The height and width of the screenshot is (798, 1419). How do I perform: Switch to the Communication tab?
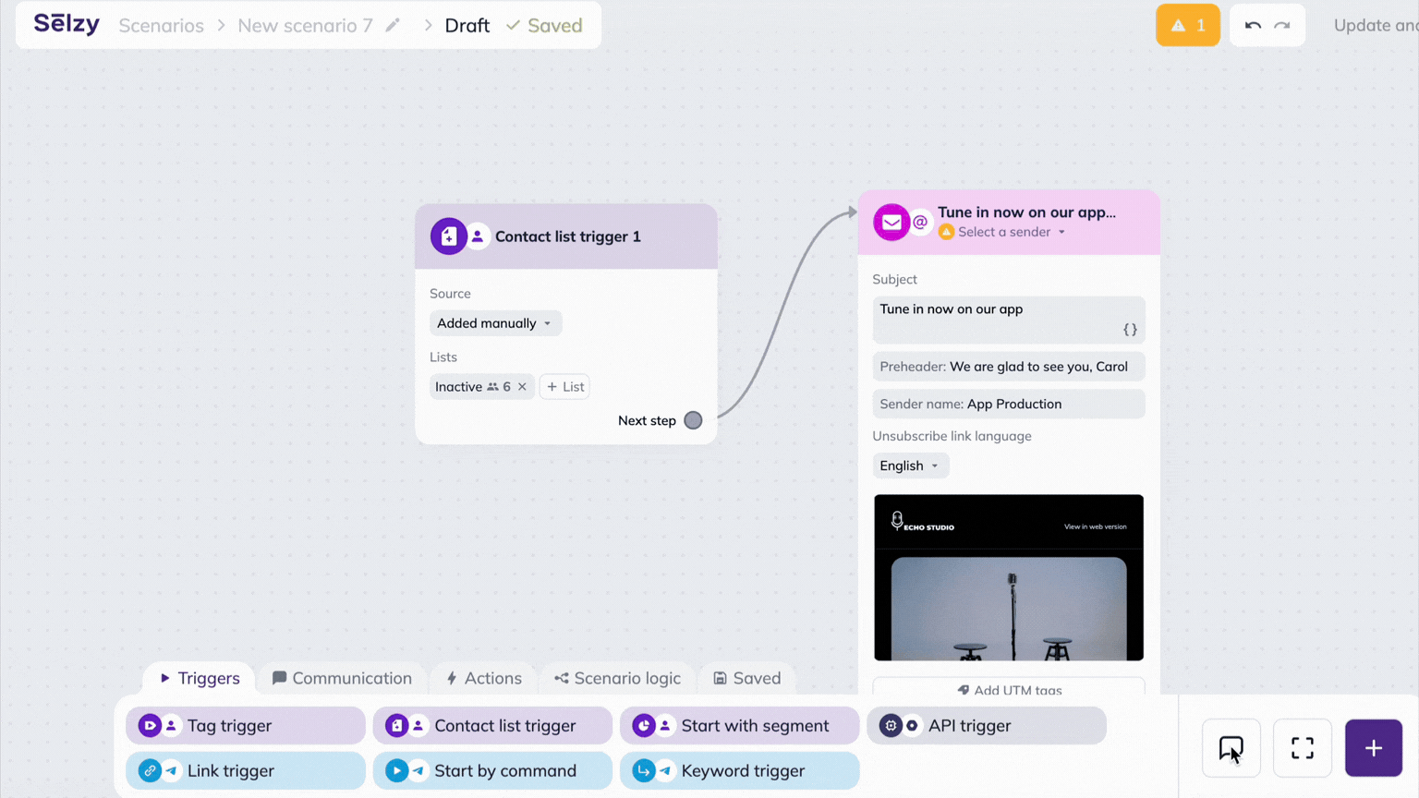[x=342, y=678]
